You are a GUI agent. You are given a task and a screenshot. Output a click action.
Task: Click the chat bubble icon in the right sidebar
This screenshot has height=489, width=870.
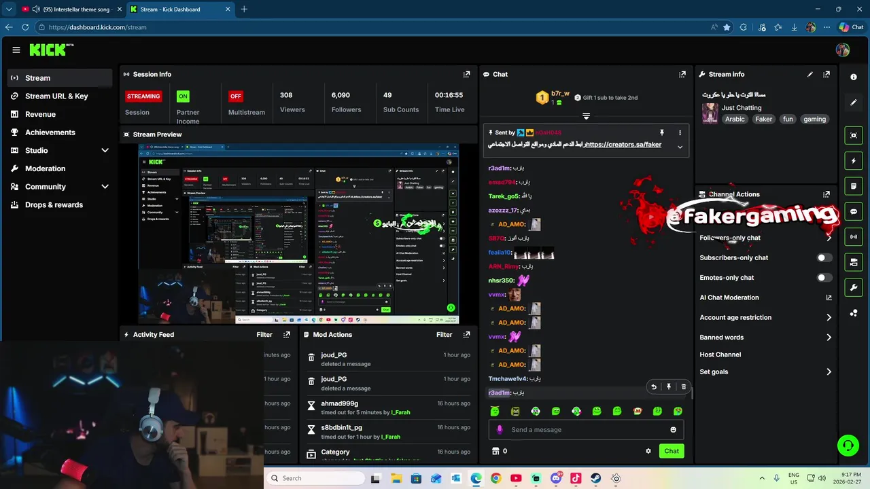click(x=854, y=211)
